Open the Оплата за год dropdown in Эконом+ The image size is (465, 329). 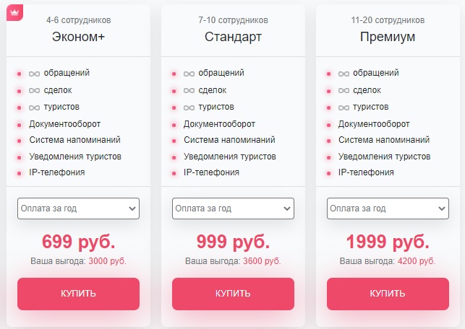click(78, 209)
